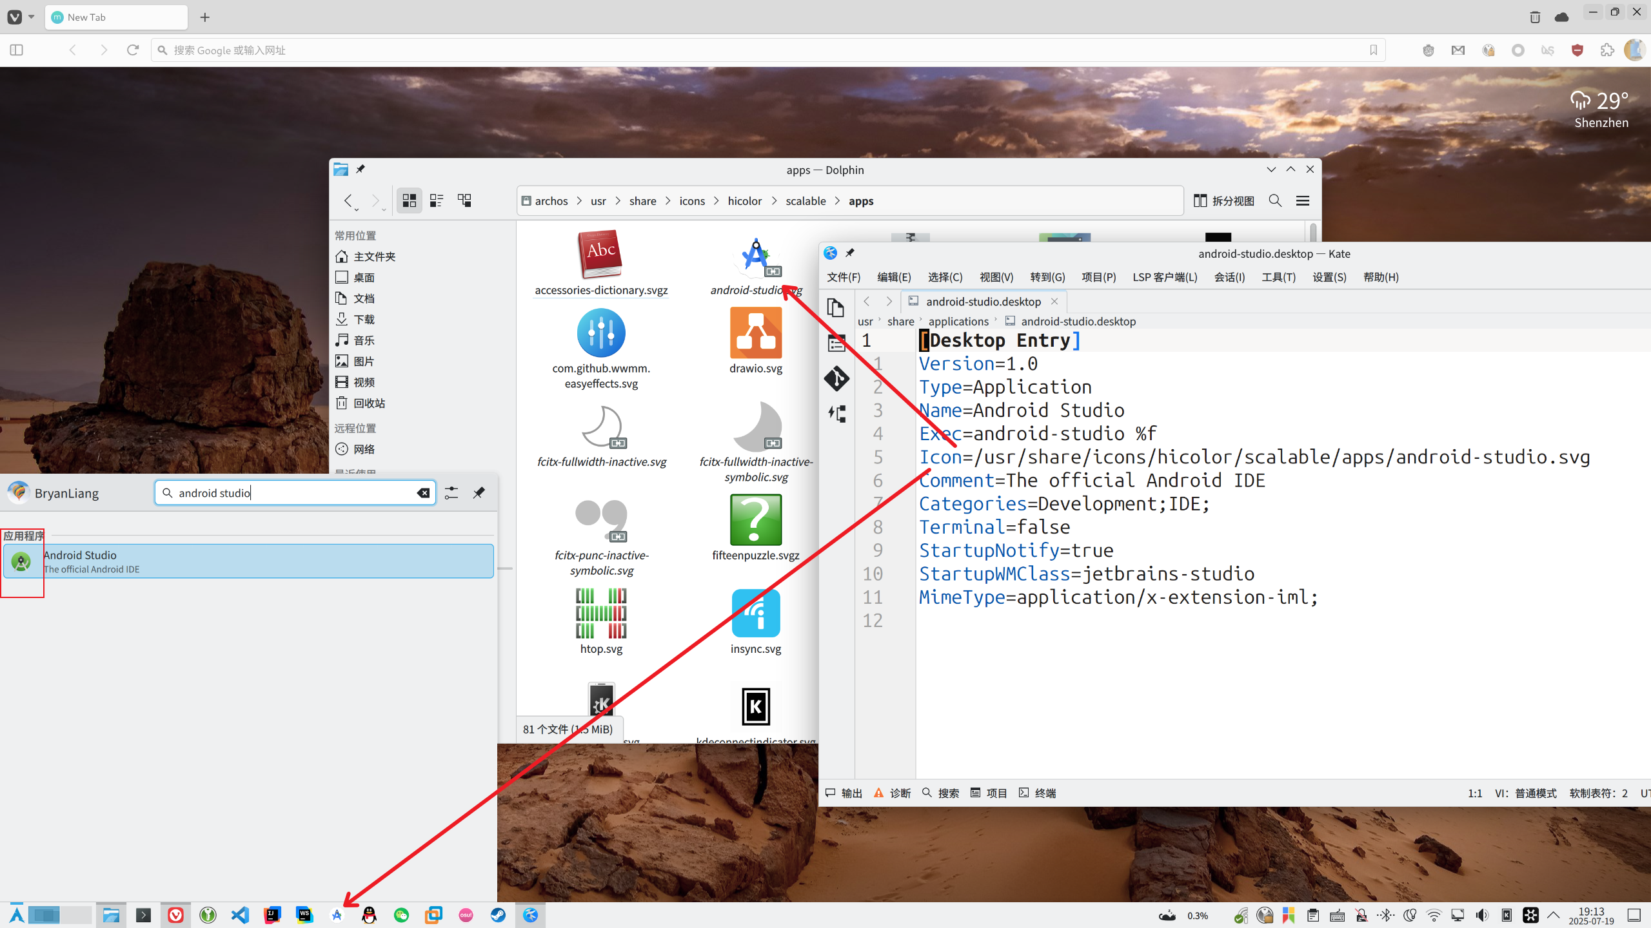Select the android-studio.desktop tab
This screenshot has height=928, width=1651.
(982, 302)
